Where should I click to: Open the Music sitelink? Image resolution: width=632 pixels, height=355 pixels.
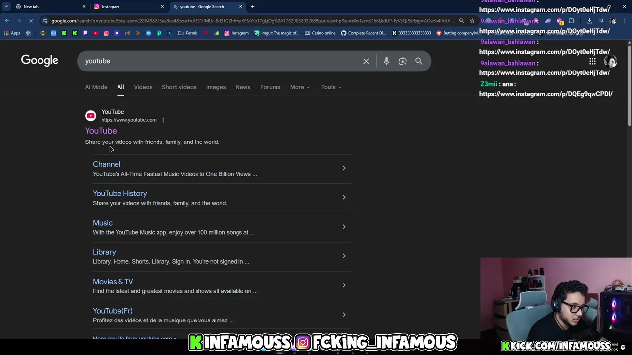click(103, 223)
